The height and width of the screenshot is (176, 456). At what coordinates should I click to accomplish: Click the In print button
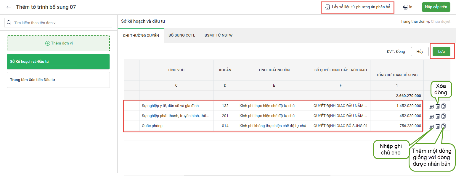[408, 7]
